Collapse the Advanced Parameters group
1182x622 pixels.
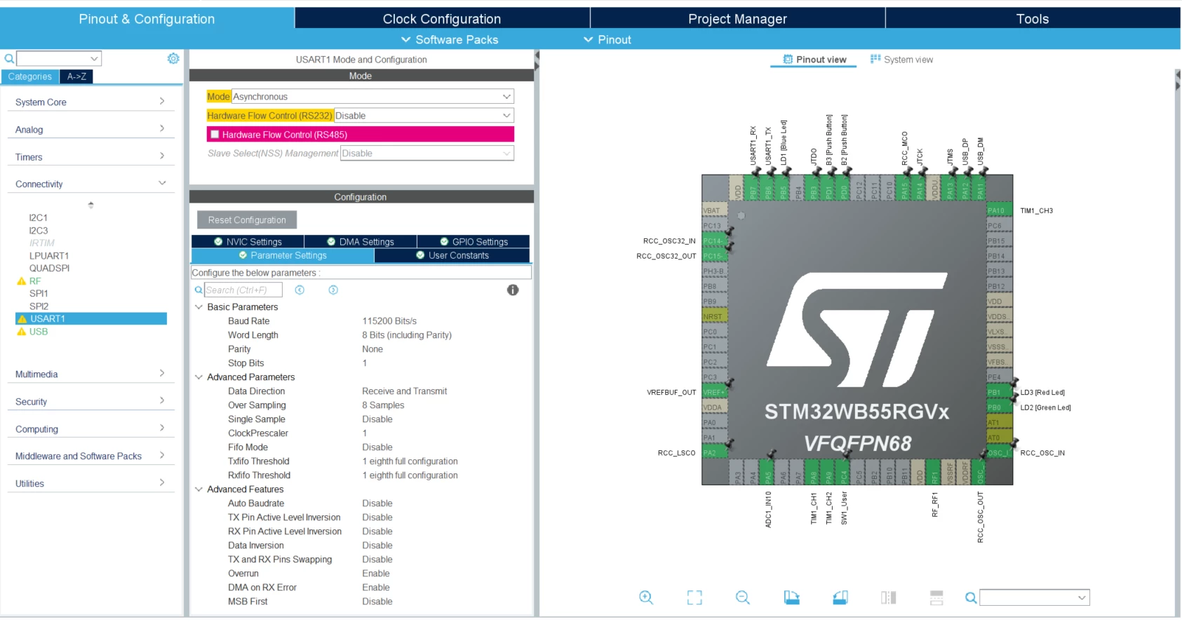pos(199,377)
